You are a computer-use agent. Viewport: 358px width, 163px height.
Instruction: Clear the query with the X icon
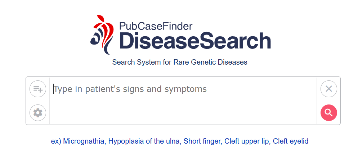click(328, 89)
